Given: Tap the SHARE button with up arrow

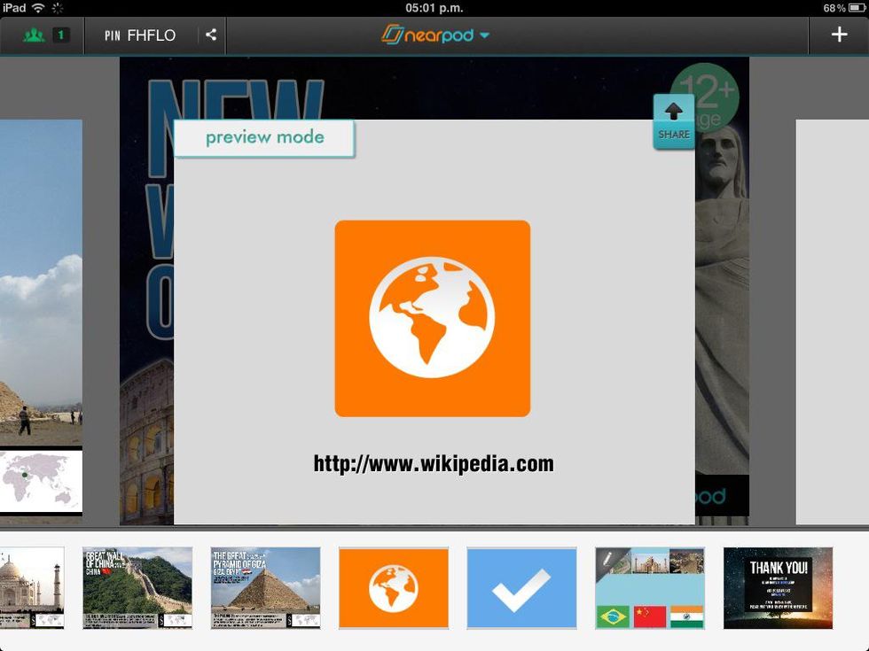Looking at the screenshot, I should coord(674,121).
